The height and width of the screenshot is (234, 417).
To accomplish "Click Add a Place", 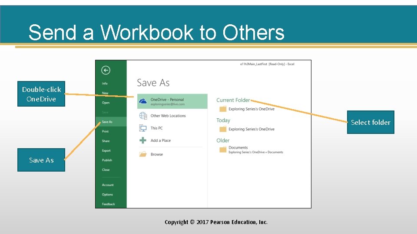I will [160, 140].
